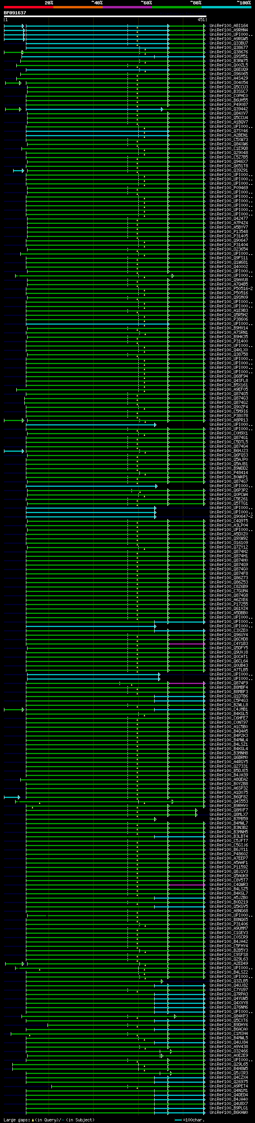Select the UniRef100_Q5CCU4 row label
The width and height of the screenshot is (255, 1123).
(x=229, y=118)
